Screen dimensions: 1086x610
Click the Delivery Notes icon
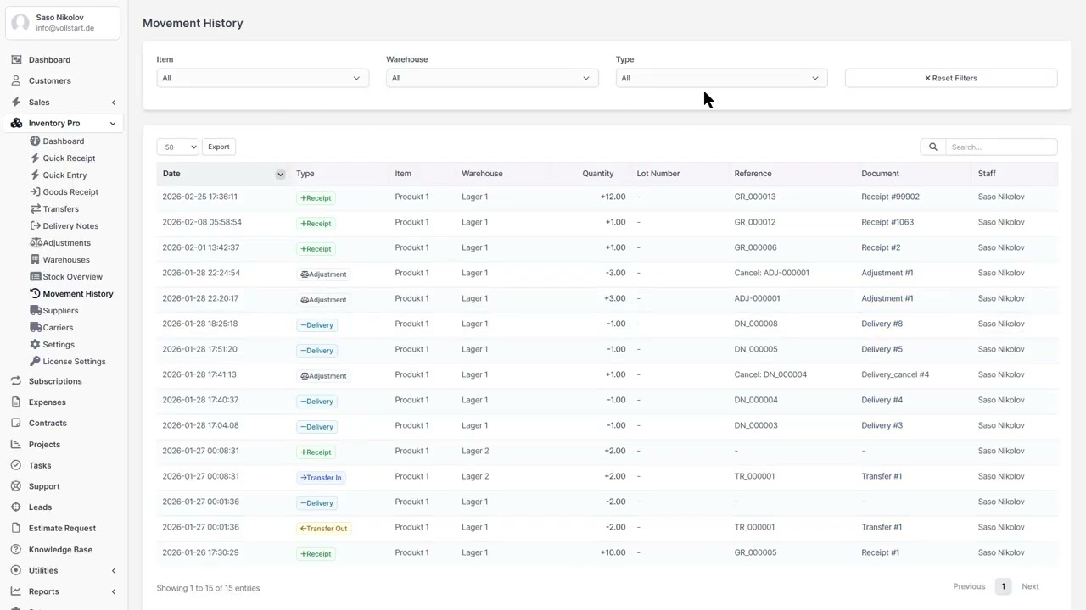(35, 225)
